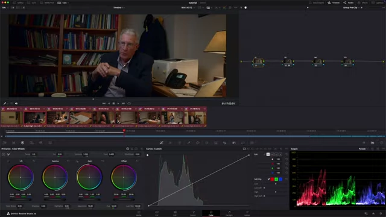The width and height of the screenshot is (386, 217).
Task: Open Project Settings gear icon
Action: tap(381, 213)
